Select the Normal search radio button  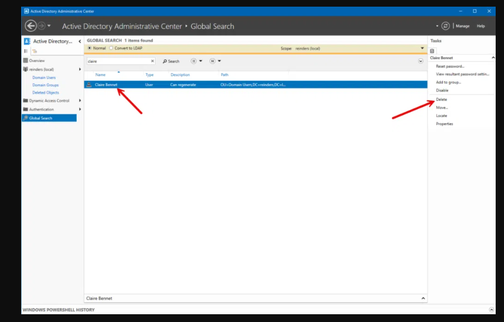coord(89,48)
